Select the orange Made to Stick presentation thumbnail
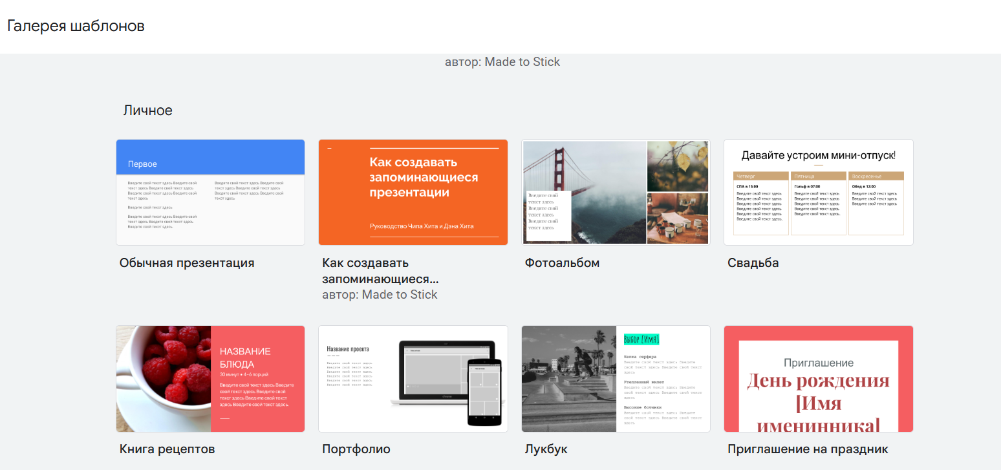 point(413,193)
